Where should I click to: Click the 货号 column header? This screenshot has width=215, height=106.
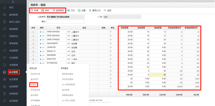[x=58, y=28]
